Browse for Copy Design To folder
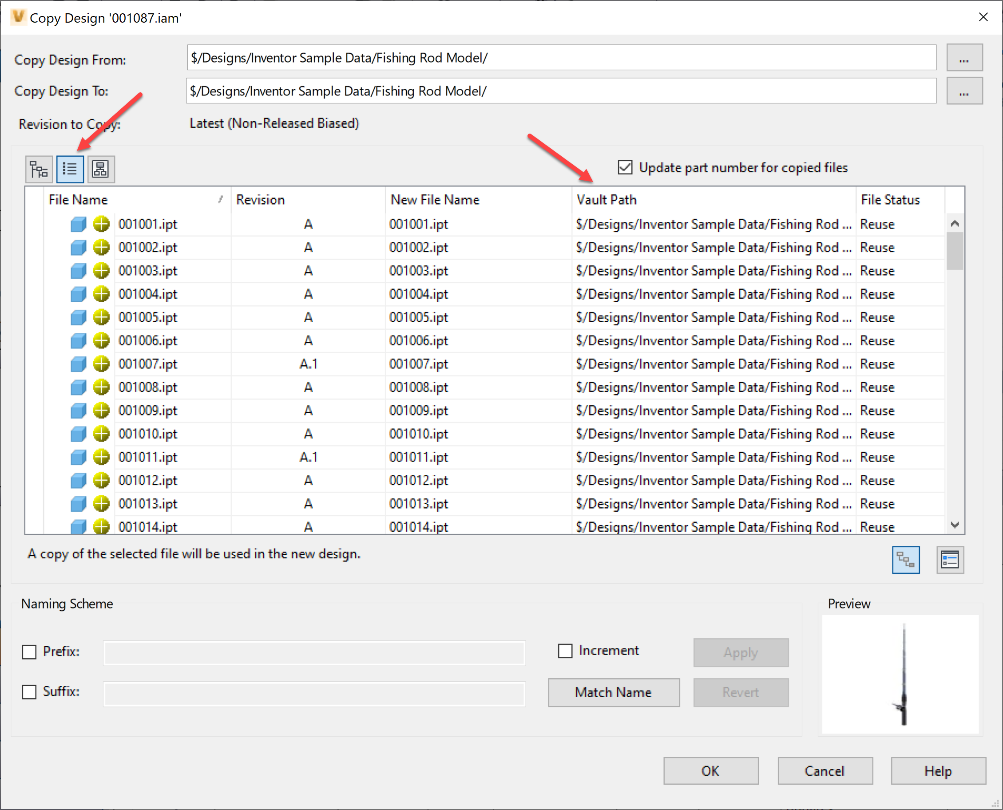This screenshot has width=1003, height=810. click(964, 91)
